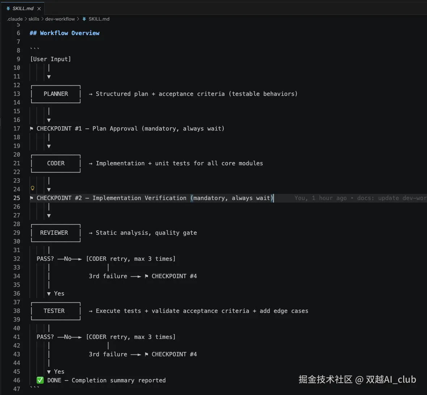Screen dimensions: 427x395
Task: Click the green checkmark emoji on line 46
Action: point(40,380)
